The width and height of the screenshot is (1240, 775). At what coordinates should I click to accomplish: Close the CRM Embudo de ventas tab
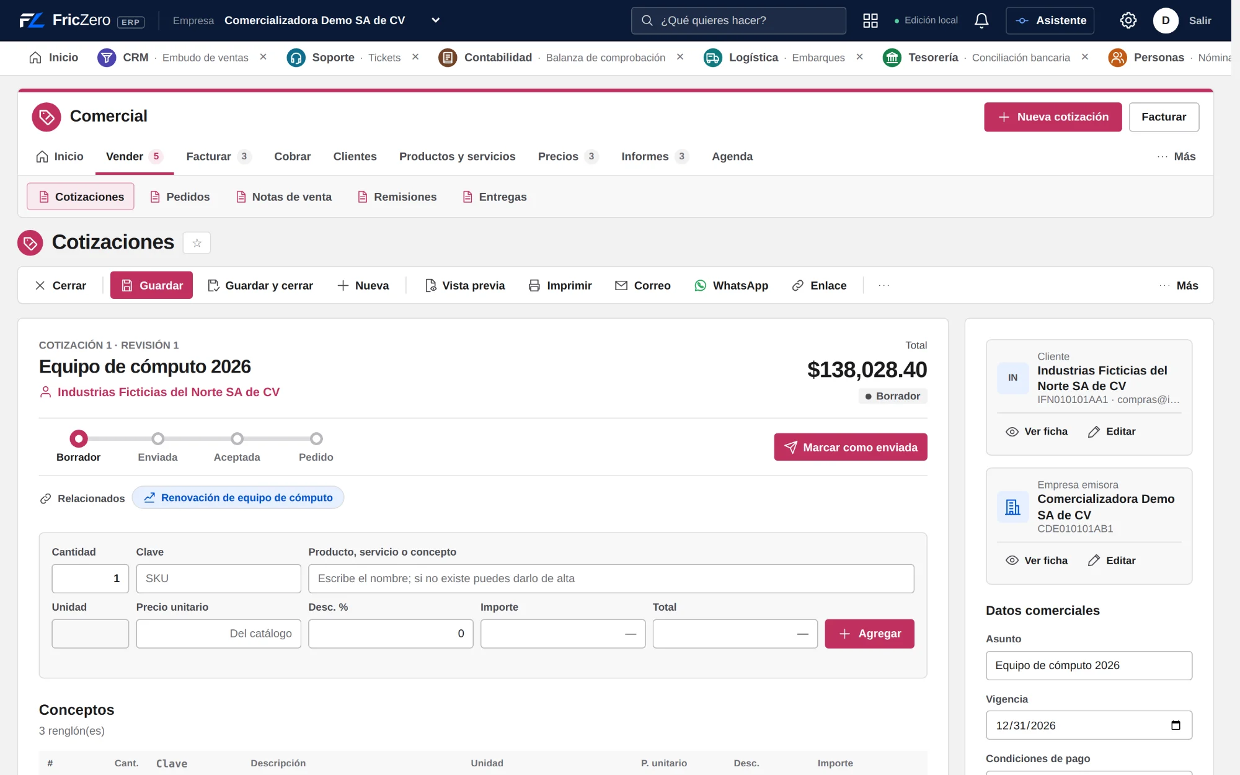(x=263, y=57)
